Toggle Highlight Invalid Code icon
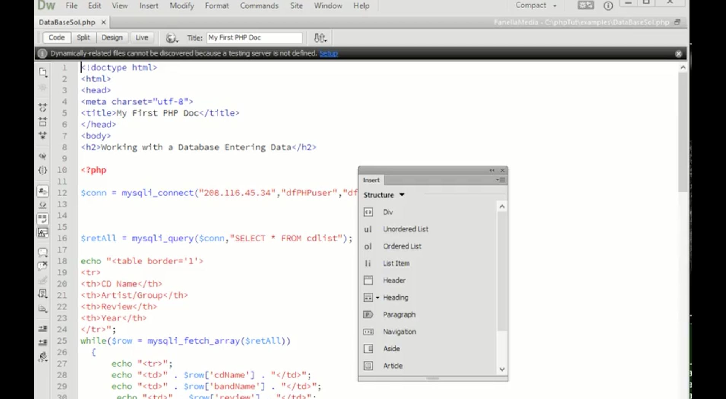This screenshot has height=399, width=726. pyautogui.click(x=43, y=205)
